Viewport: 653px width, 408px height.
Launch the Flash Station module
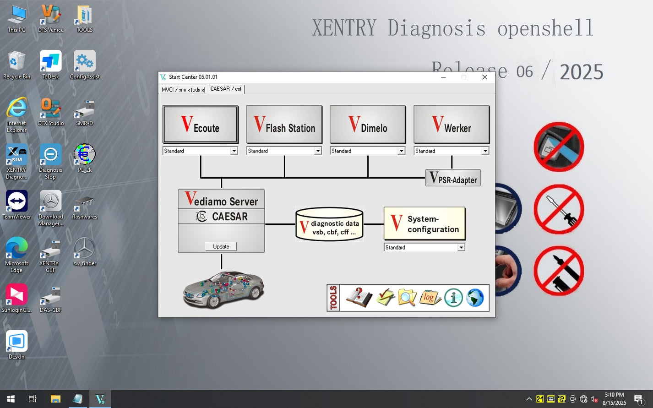tap(284, 124)
